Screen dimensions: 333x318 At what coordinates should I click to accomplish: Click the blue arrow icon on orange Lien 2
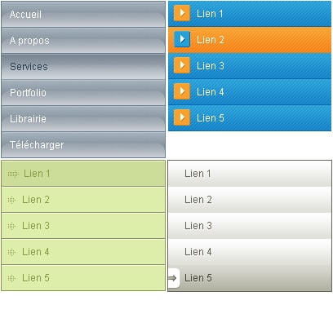(182, 39)
